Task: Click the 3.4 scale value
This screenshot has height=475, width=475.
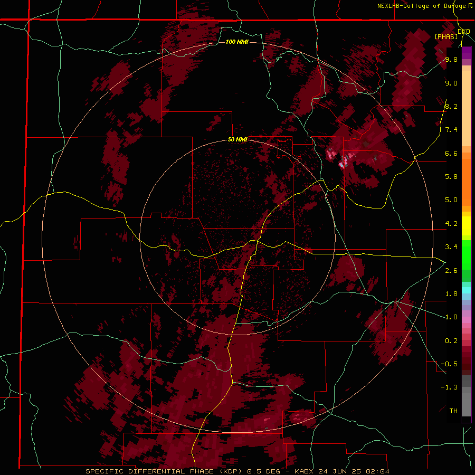Action: pos(451,247)
